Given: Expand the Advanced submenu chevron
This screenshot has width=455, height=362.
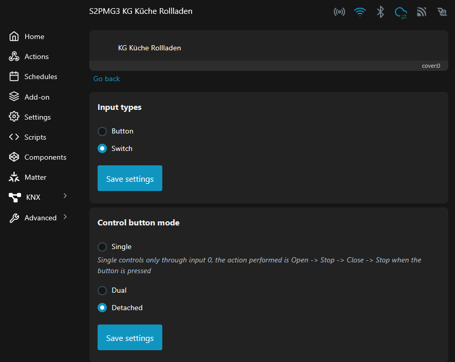Looking at the screenshot, I should click(65, 217).
